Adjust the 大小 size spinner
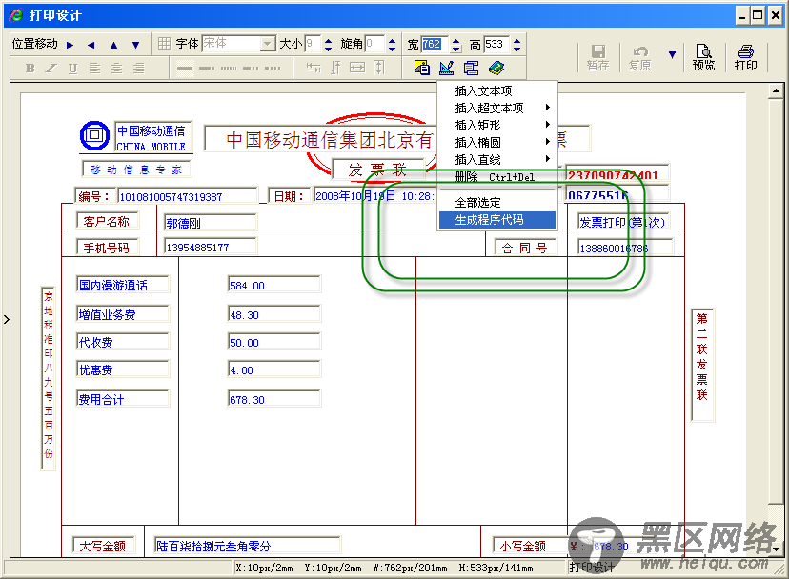 (x=328, y=44)
